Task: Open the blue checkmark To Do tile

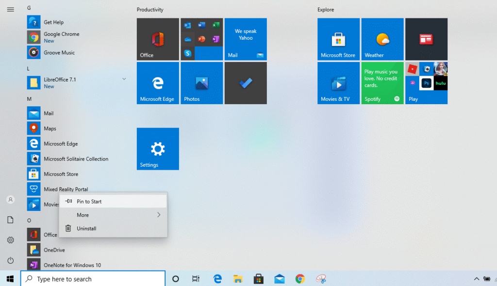Action: tap(246, 83)
